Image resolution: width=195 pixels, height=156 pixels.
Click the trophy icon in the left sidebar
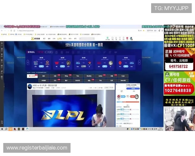[x=2, y=55]
